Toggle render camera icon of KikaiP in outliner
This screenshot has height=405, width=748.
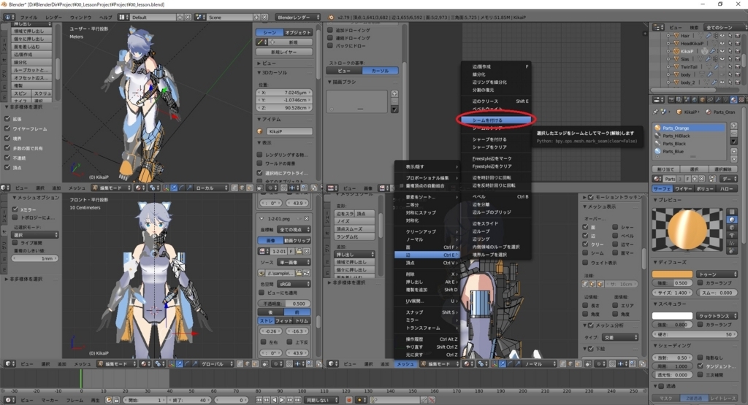pyautogui.click(x=738, y=51)
